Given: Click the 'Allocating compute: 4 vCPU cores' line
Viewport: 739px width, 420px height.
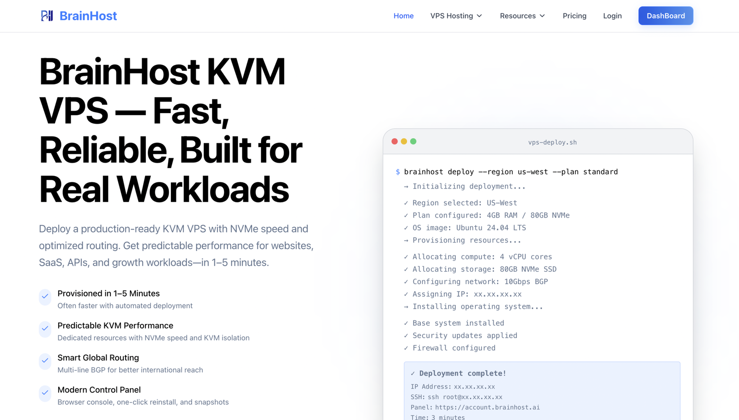Looking at the screenshot, I should pos(478,257).
